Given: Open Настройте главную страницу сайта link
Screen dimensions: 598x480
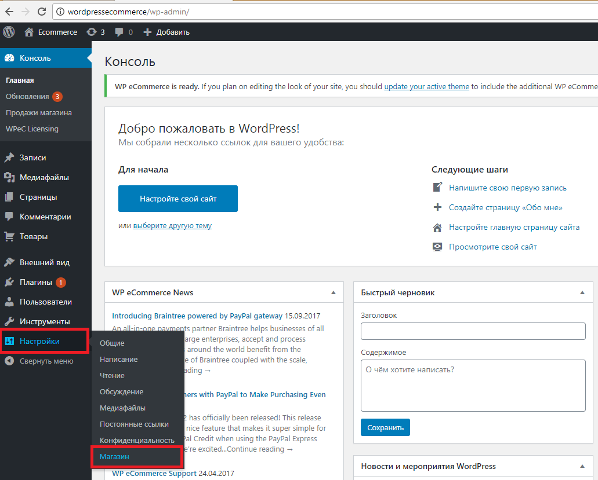Looking at the screenshot, I should point(514,227).
